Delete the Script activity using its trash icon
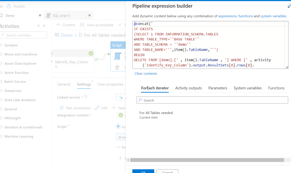 click(117, 67)
